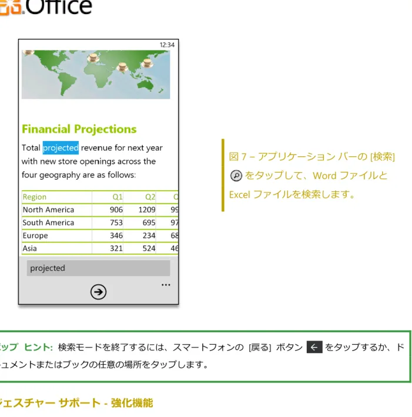
Task: Click the value 346 for Europe
Action: tap(116, 236)
